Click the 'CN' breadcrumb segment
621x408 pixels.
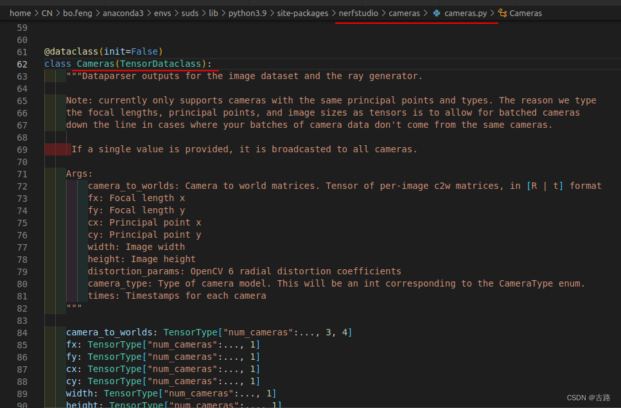(47, 13)
